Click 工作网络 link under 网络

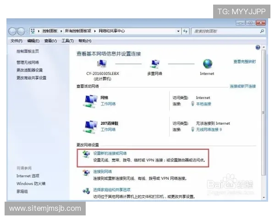108,104
